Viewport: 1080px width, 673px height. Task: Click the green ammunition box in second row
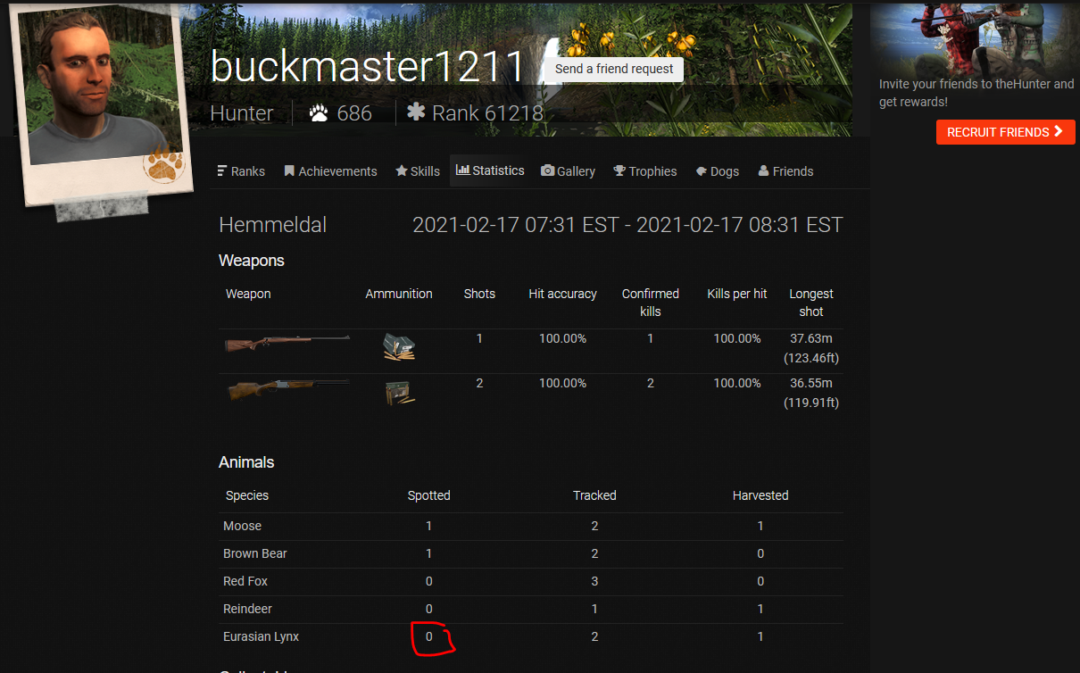[x=399, y=393]
